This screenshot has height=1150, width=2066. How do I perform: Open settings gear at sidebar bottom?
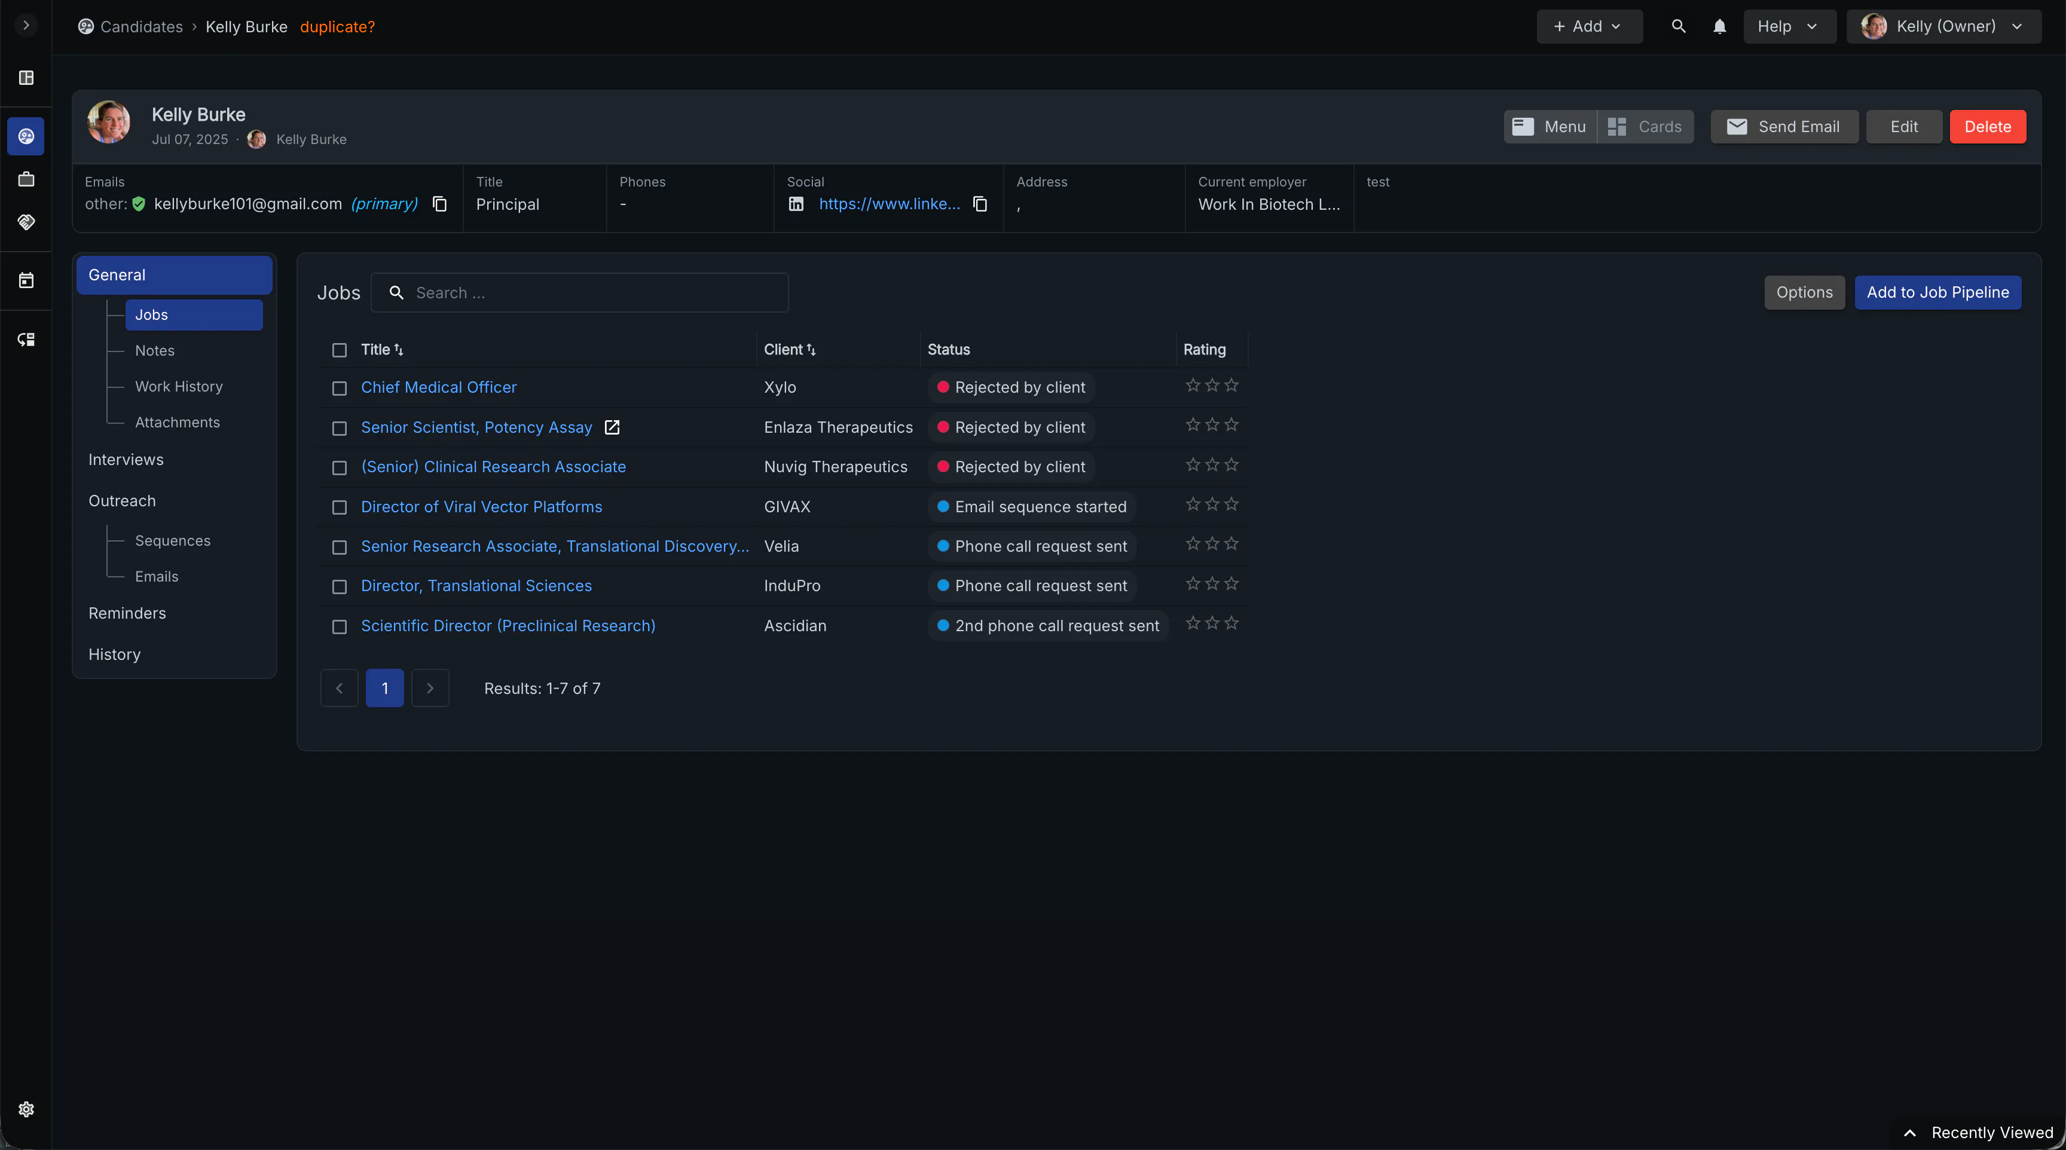coord(26,1109)
